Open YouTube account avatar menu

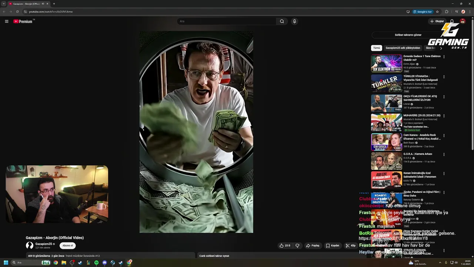463,21
